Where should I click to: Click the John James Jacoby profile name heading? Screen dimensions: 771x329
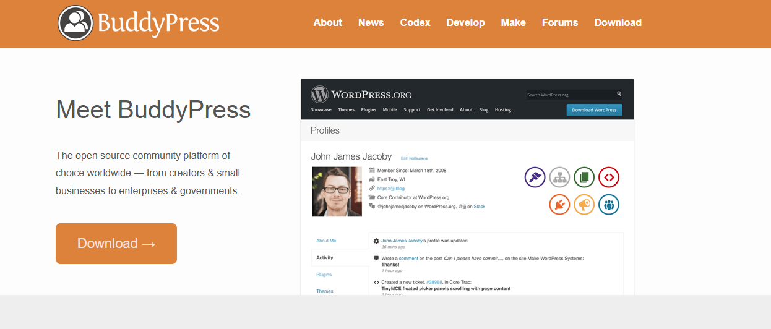351,156
